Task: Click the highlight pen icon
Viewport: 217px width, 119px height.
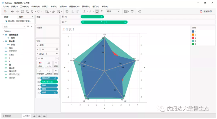Action: click(84, 12)
